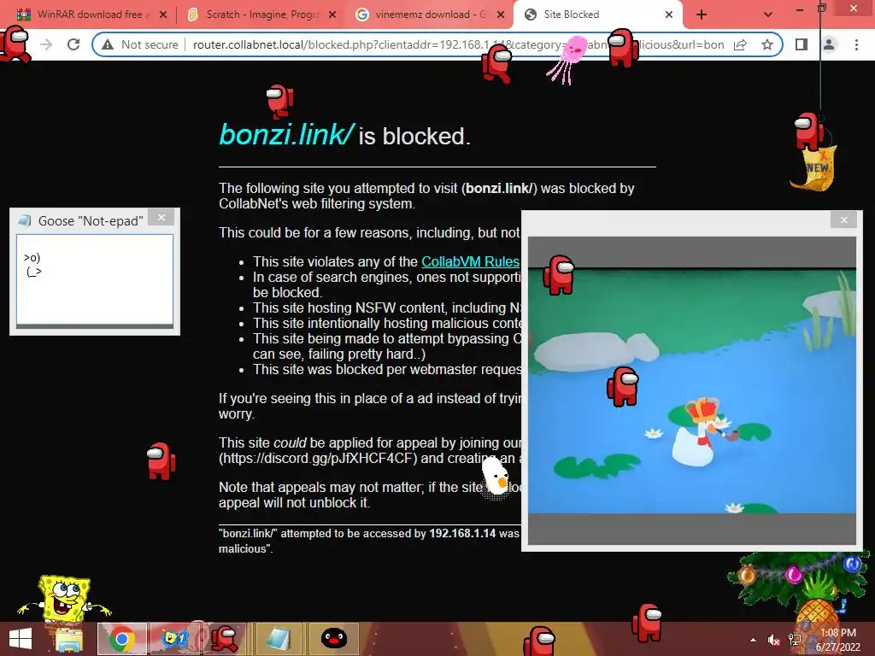Click inside the Goose Not-epad text area
This screenshot has width=875, height=656.
pos(94,279)
